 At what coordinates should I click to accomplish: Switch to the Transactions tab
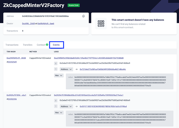point(12,45)
